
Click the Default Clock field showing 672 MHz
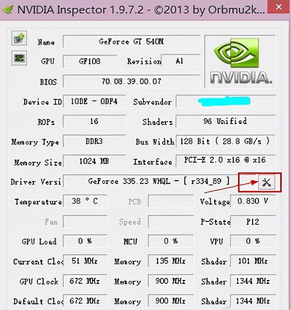(85, 301)
